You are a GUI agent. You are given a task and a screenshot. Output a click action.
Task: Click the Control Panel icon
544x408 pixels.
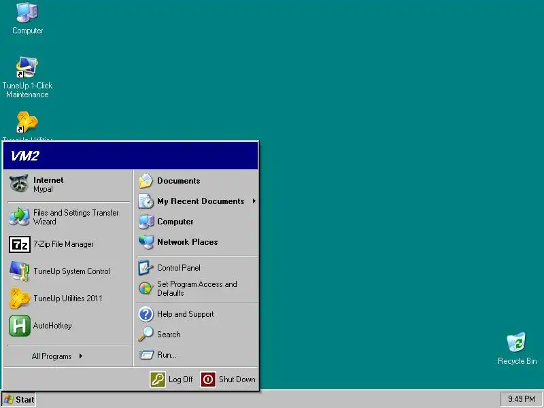[146, 268]
